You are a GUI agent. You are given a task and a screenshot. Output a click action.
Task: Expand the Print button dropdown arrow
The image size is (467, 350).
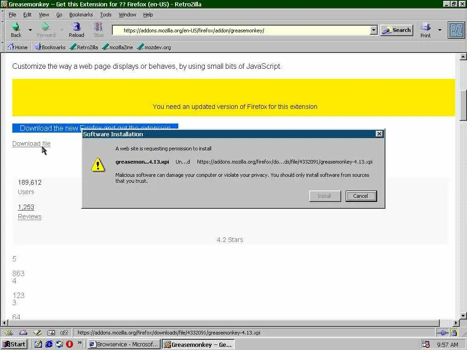440,30
